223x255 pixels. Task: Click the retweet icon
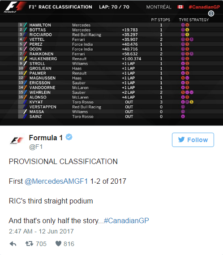[29, 243]
